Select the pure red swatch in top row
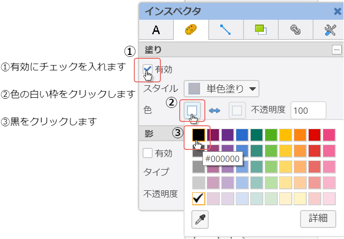The width and height of the screenshot is (344, 239). click(x=315, y=135)
